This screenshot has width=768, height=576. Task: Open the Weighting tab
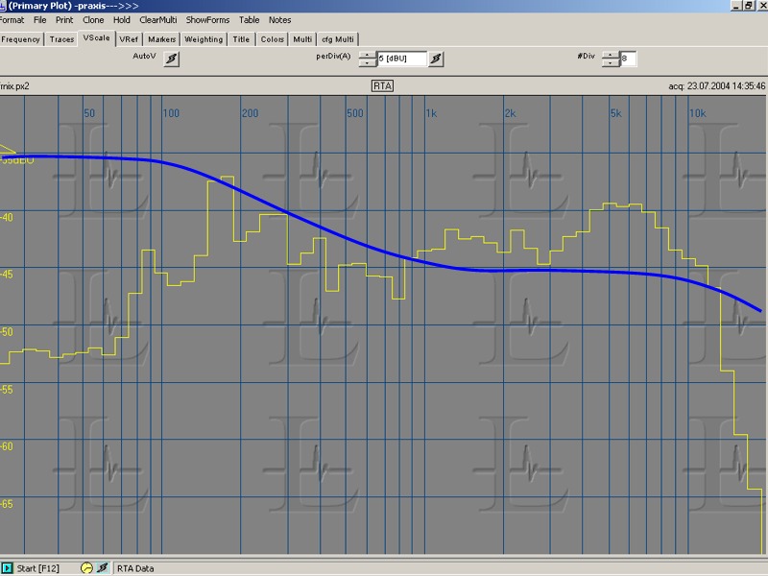click(204, 39)
